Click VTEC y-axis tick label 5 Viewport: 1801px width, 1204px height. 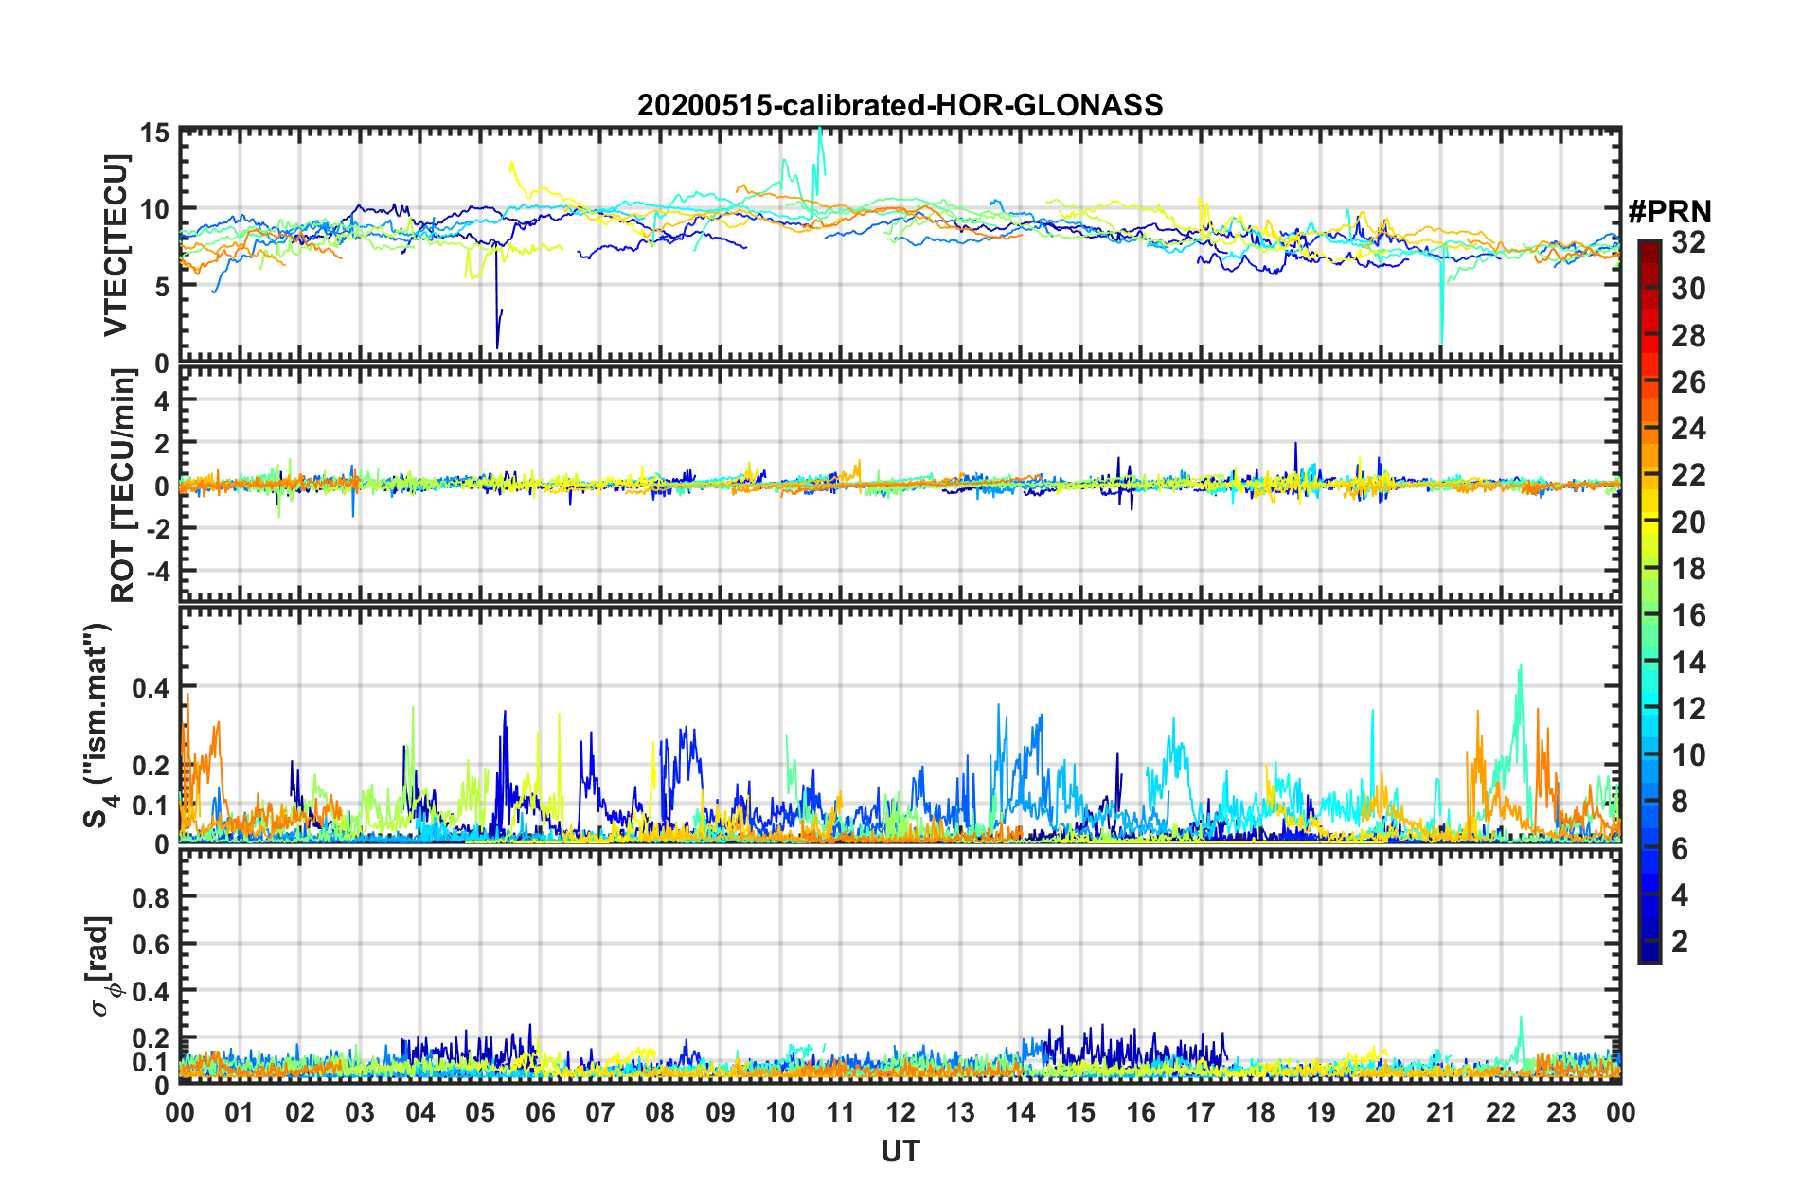point(162,287)
